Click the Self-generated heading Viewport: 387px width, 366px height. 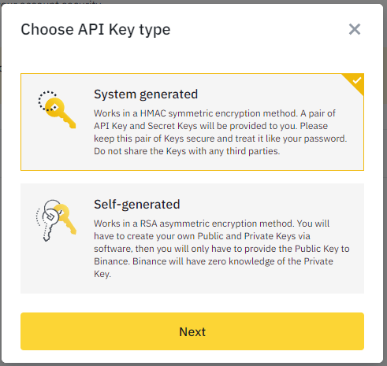coord(137,205)
